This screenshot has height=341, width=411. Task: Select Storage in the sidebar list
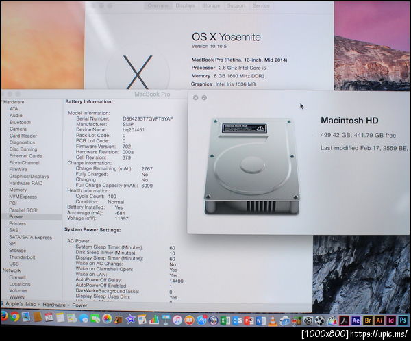pyautogui.click(x=18, y=251)
